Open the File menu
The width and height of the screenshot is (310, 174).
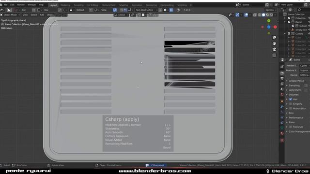pos(5,5)
